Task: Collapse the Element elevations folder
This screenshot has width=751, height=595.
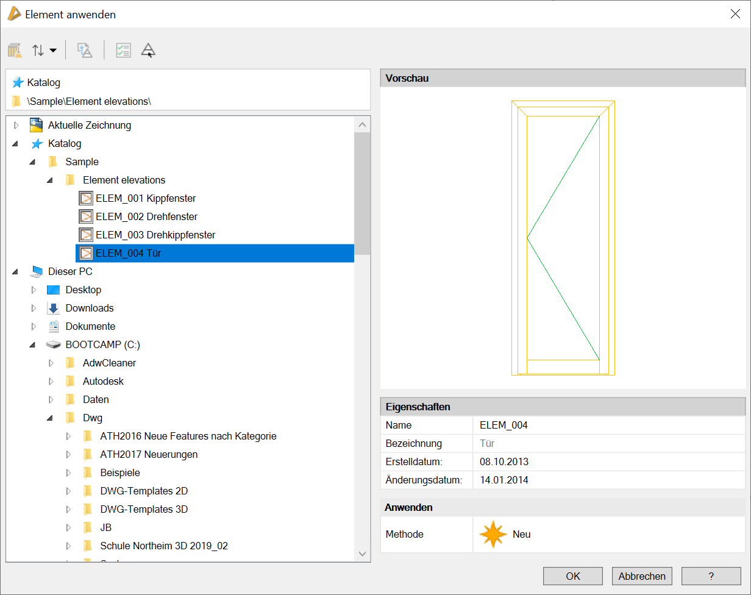Action: [x=51, y=180]
